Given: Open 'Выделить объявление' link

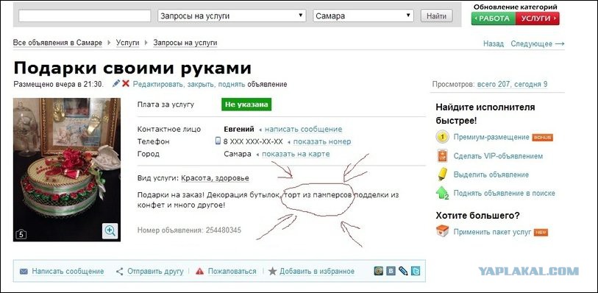Looking at the screenshot, I should click(491, 174).
